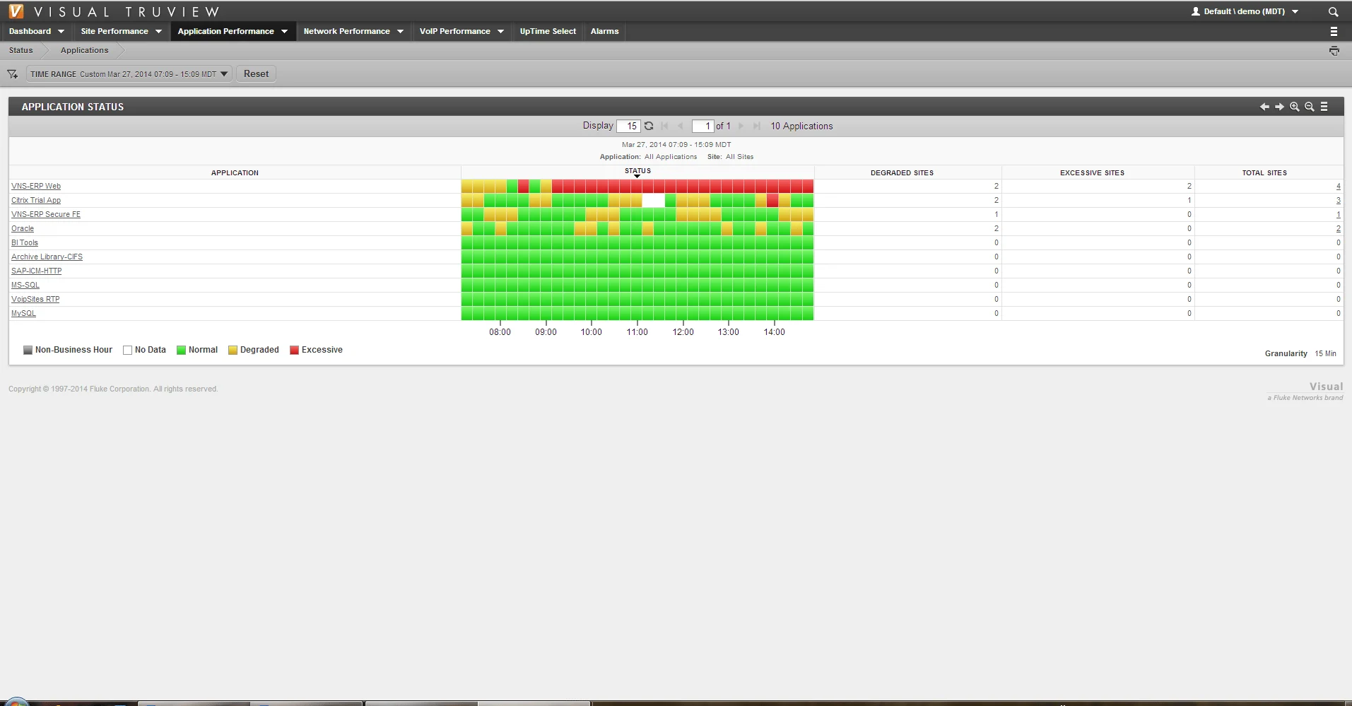Open the VNS-ERP Web application link

click(x=36, y=187)
